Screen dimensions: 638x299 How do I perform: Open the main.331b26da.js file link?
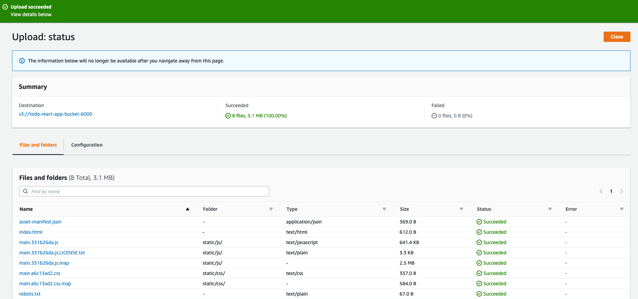(x=39, y=242)
